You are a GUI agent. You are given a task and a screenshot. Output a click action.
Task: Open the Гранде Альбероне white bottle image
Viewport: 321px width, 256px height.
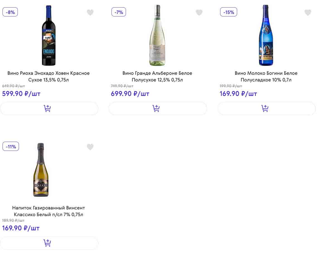157,35
